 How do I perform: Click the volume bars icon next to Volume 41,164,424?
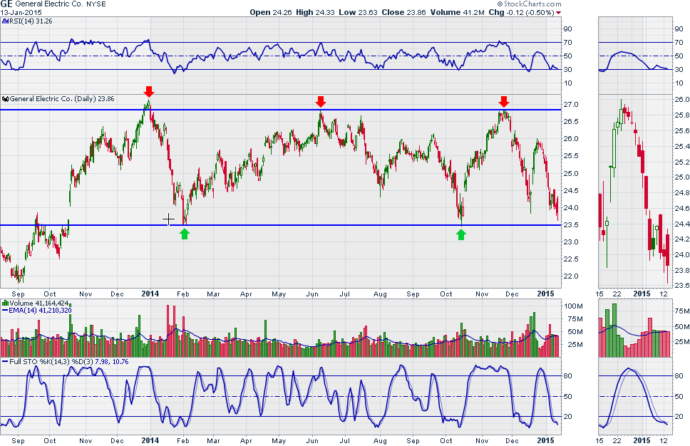(5, 303)
